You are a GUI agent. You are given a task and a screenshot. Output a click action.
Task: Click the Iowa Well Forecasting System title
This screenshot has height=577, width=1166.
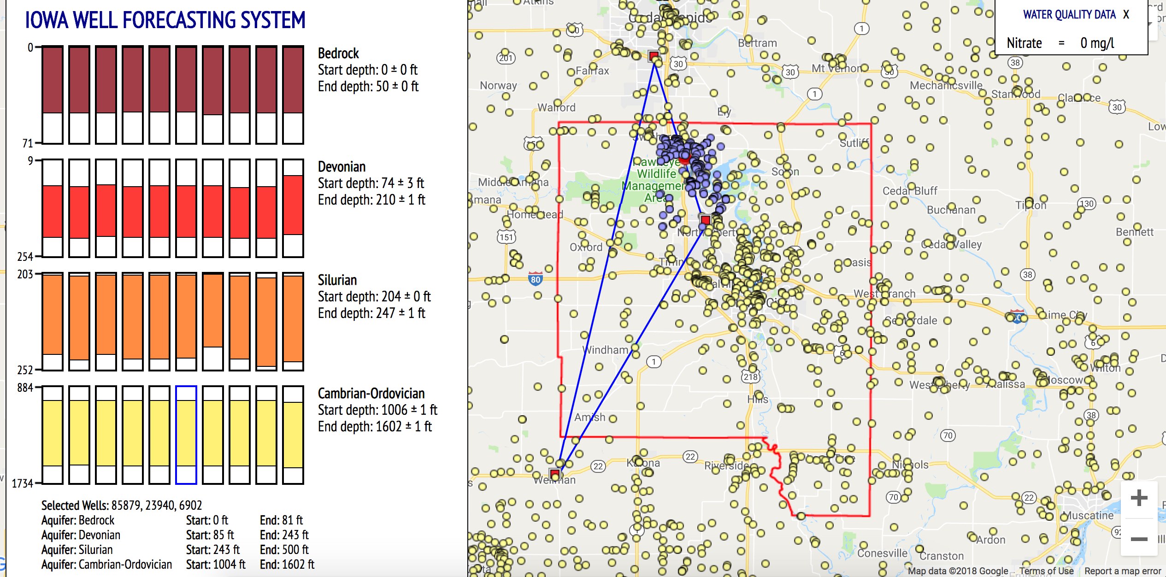pyautogui.click(x=165, y=20)
